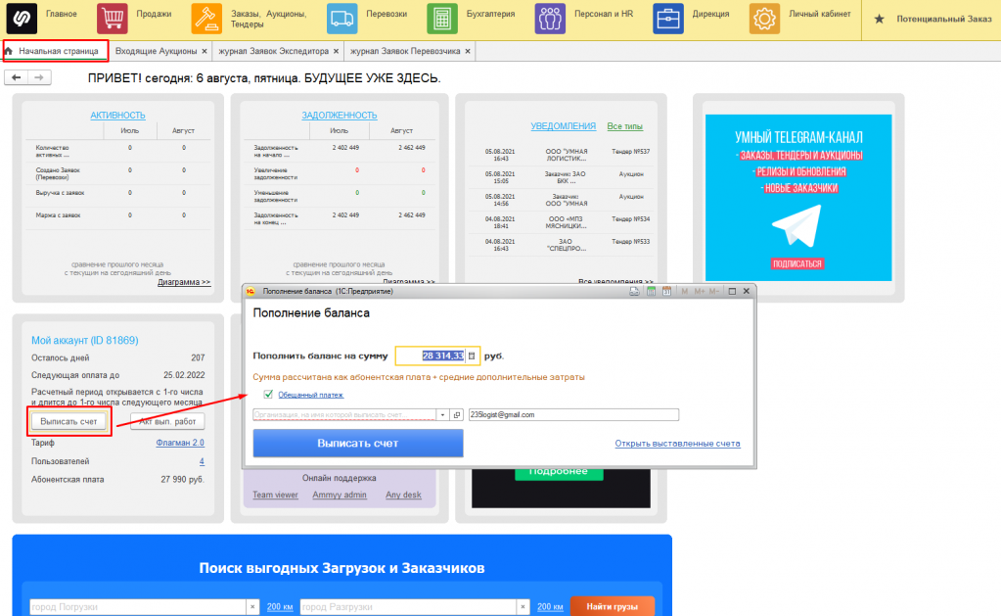The width and height of the screenshot is (1001, 616).
Task: Open the selected organization with the open-form icon
Action: (457, 414)
